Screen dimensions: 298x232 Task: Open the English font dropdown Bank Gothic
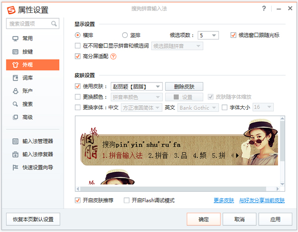click(x=198, y=108)
